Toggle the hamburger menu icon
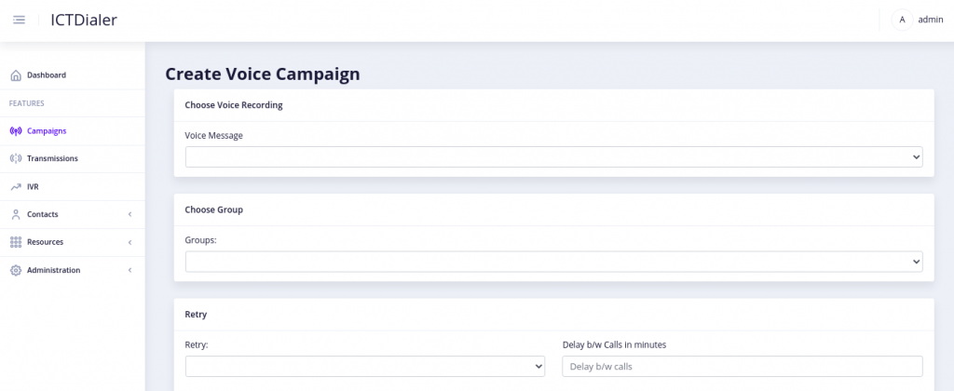Image resolution: width=954 pixels, height=391 pixels. [19, 20]
